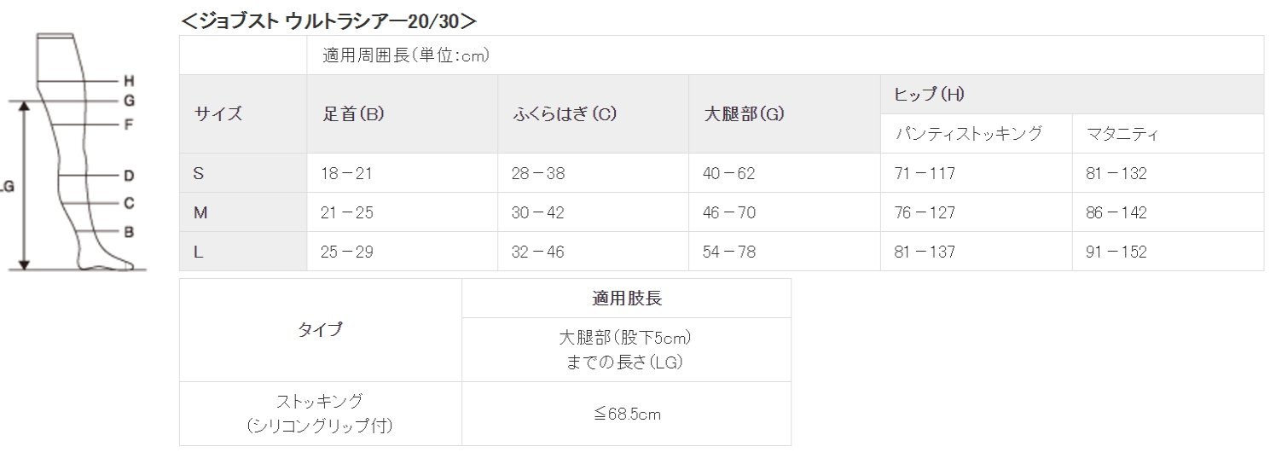Click the タイプ header cell
This screenshot has width=1270, height=458.
click(x=320, y=330)
